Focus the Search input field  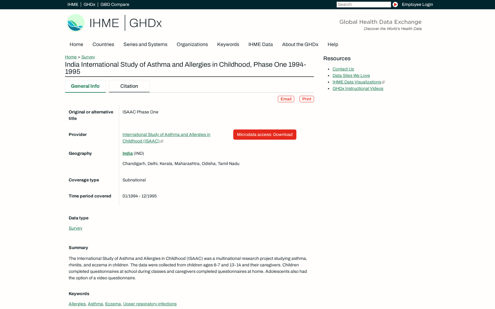(x=364, y=4)
